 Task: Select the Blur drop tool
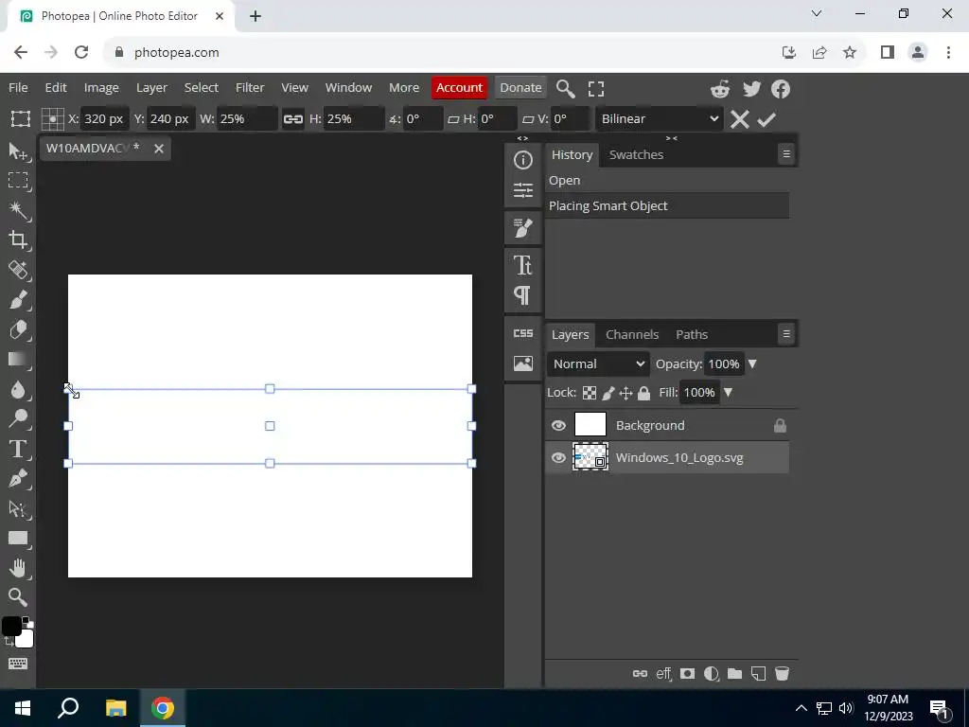click(x=18, y=389)
